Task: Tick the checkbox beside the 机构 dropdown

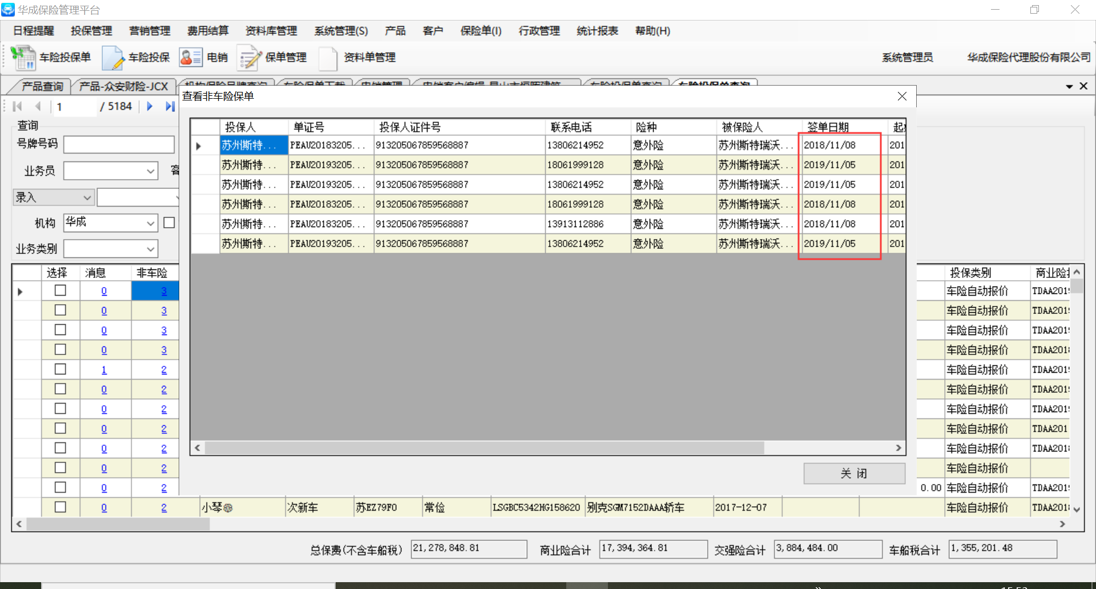Action: coord(169,223)
